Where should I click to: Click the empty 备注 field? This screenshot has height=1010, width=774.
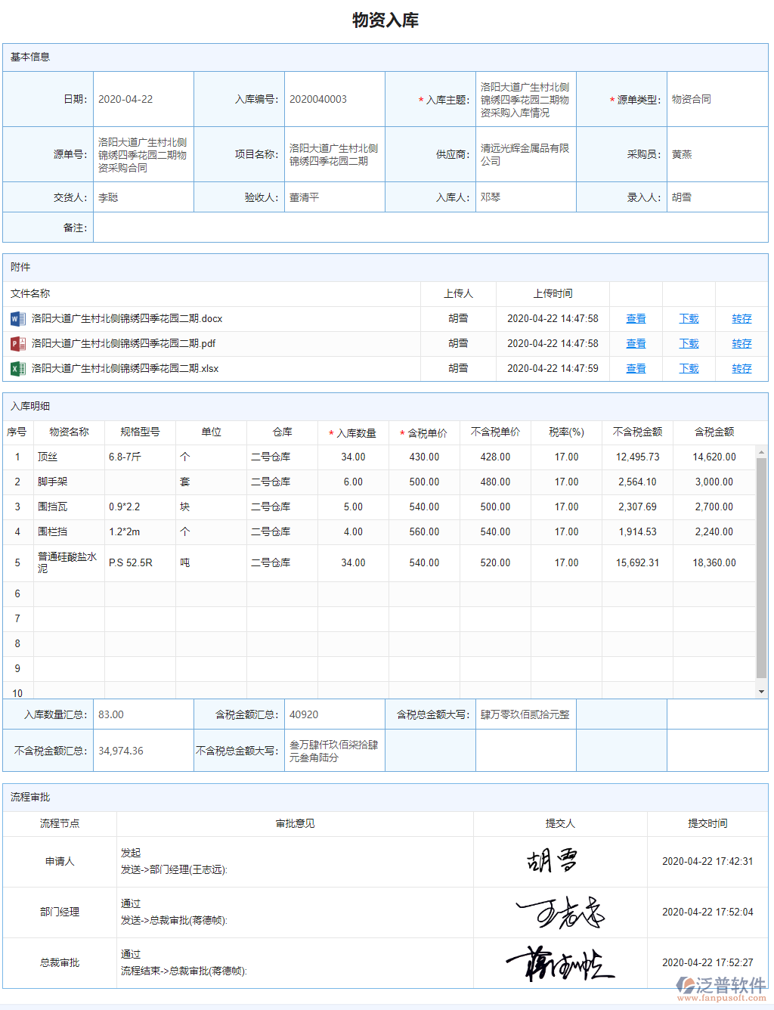[x=430, y=228]
